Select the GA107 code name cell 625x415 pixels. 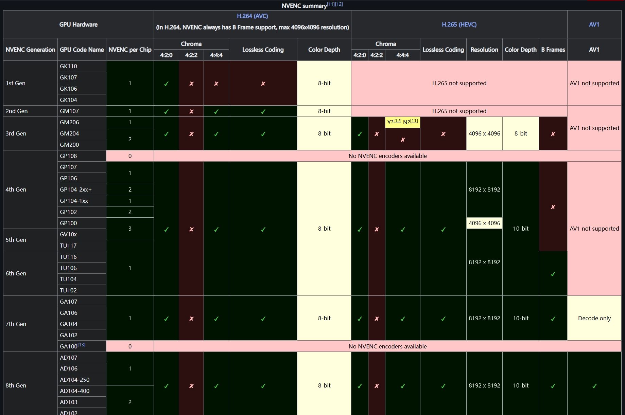(x=82, y=302)
